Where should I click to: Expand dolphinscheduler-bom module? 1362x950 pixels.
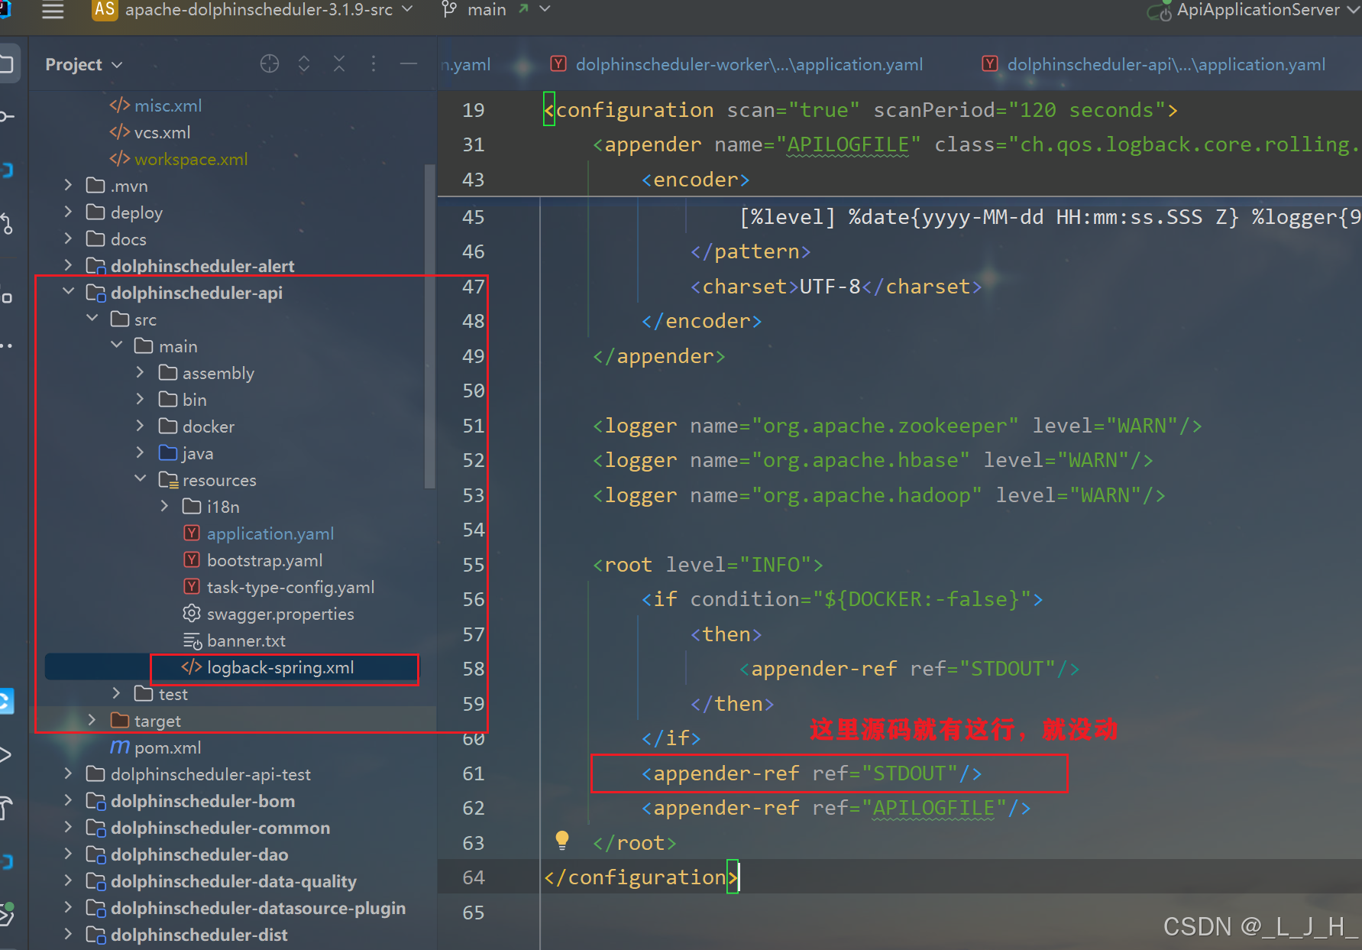[68, 800]
